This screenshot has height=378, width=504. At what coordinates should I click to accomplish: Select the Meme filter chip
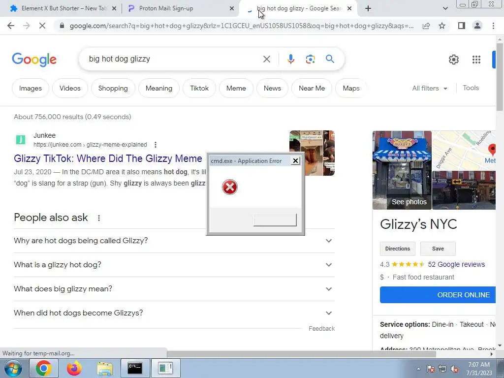click(x=236, y=89)
